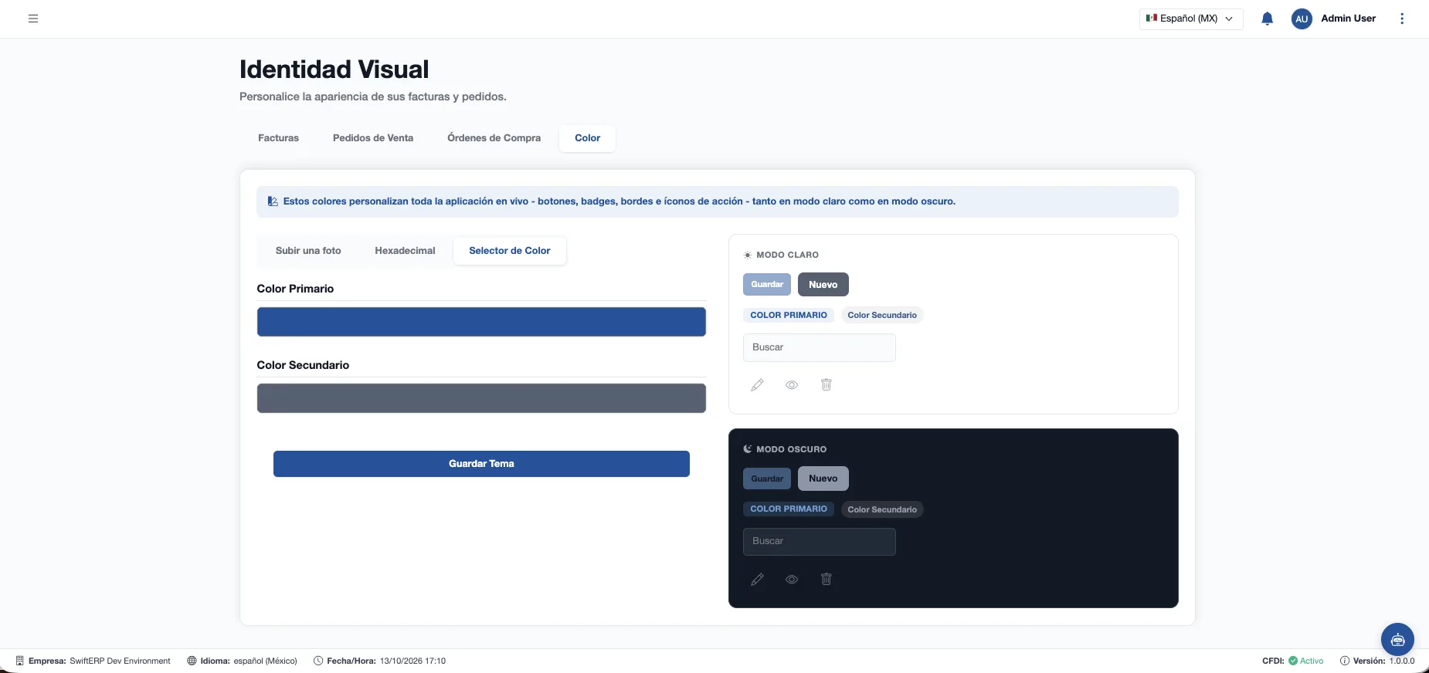Open the chatbot assistant button
The image size is (1429, 673).
[1397, 639]
